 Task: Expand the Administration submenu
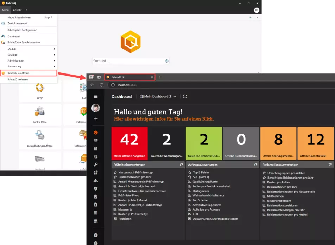pyautogui.click(x=29, y=60)
